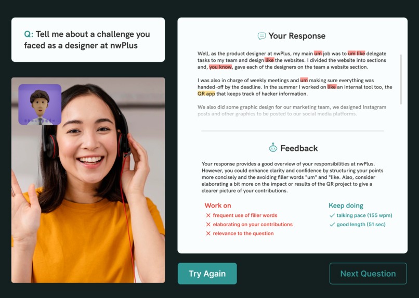
Task: Click the robot icon next to Feedback
Action: (273, 148)
